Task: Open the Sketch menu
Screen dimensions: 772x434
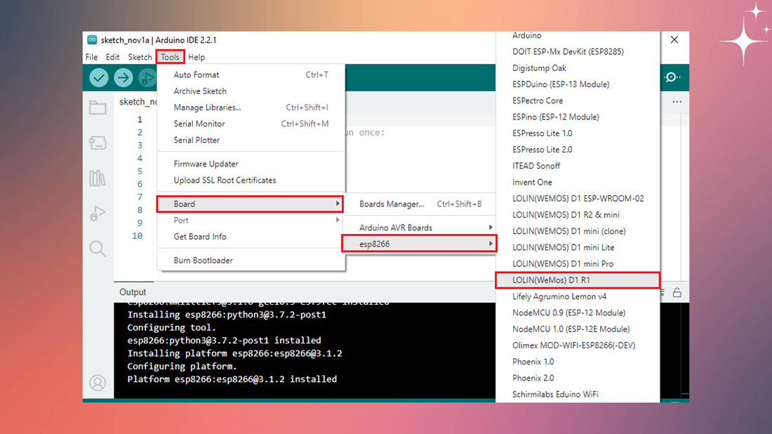Action: pos(140,57)
